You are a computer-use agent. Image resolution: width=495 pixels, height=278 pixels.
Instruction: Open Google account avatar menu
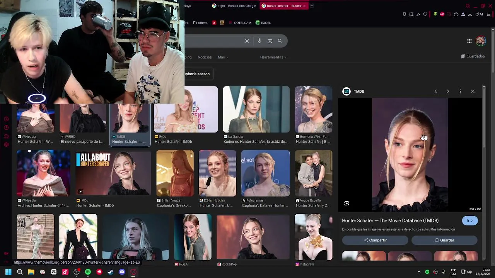point(481,41)
